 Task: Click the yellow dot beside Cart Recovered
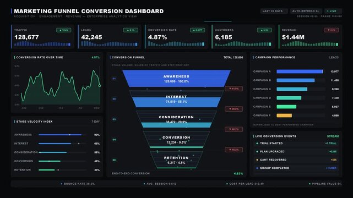[x=257, y=160]
